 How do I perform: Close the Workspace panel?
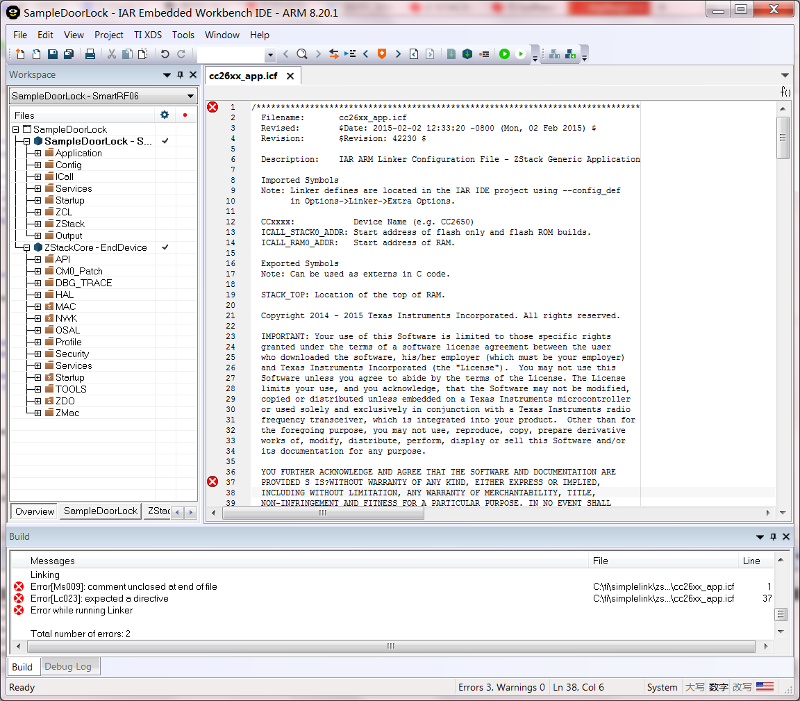193,74
